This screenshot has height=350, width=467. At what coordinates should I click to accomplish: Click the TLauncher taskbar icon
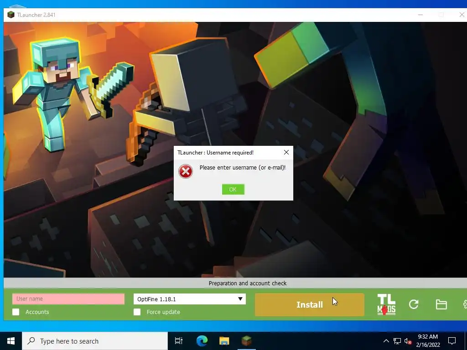pos(247,341)
